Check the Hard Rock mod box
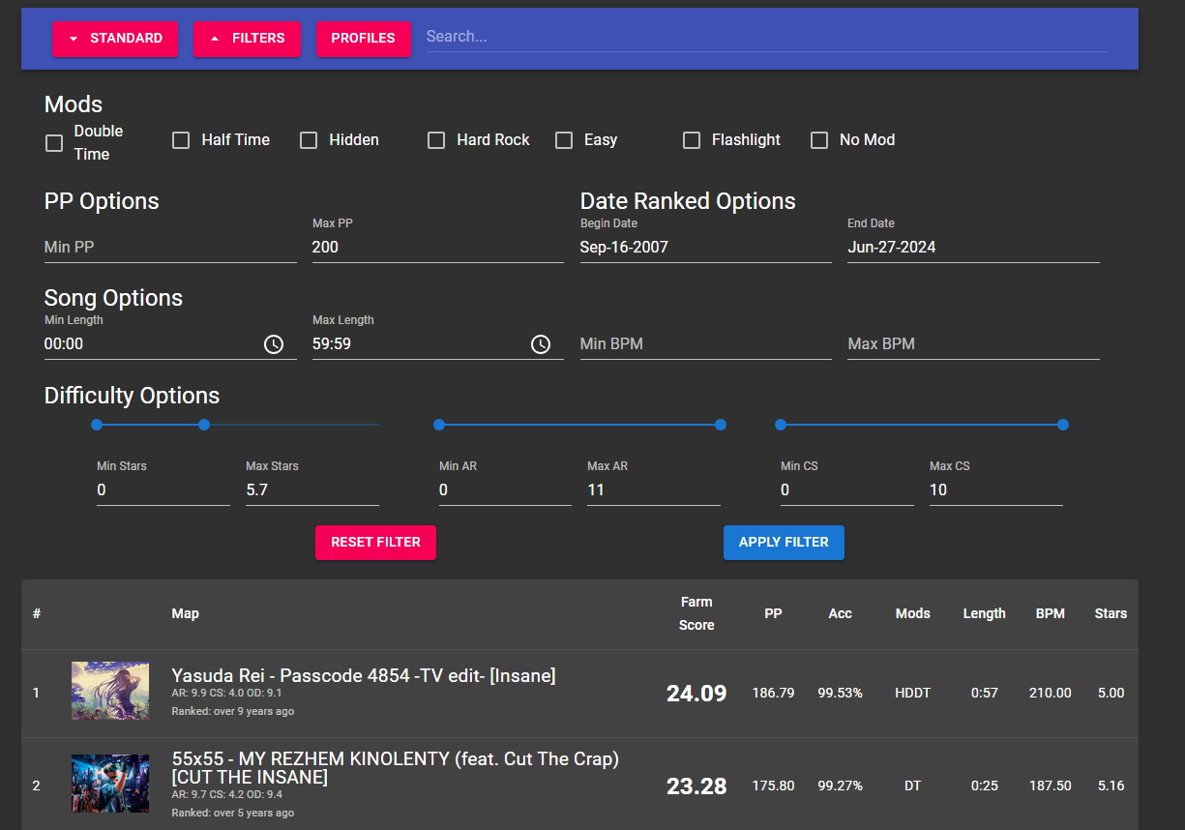 point(436,140)
